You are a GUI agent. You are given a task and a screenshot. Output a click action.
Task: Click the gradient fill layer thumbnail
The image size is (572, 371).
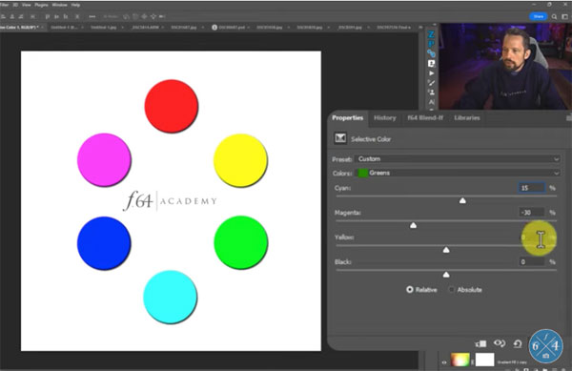tap(460, 360)
